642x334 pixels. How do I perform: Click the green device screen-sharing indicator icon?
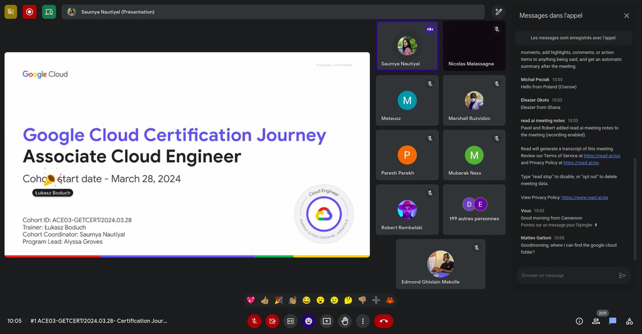pos(49,12)
